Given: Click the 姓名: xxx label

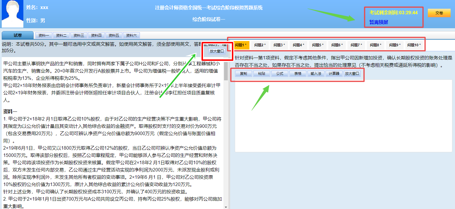Looking at the screenshot, I should click(x=37, y=8).
